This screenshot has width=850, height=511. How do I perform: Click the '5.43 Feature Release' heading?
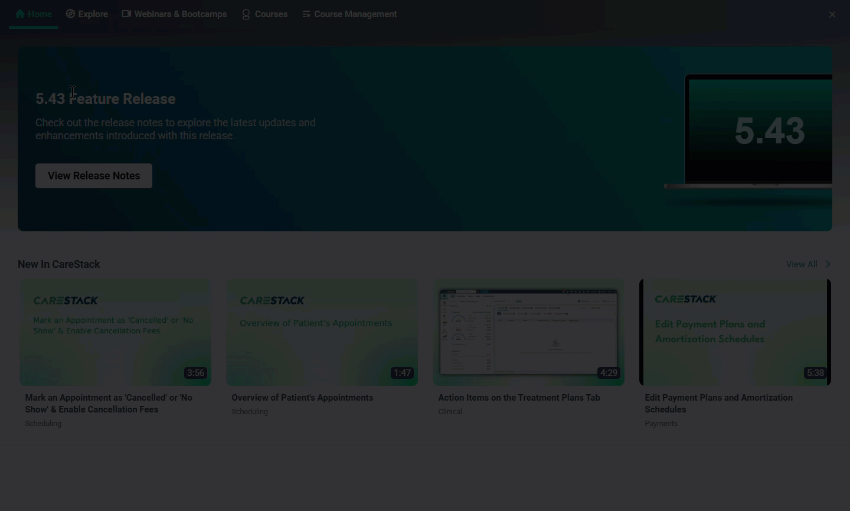[106, 99]
